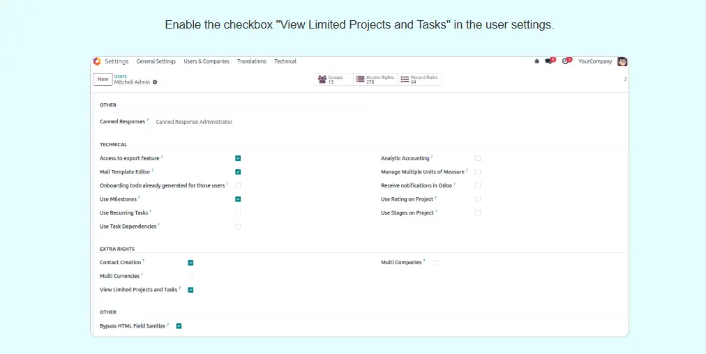Image resolution: width=706 pixels, height=354 pixels.
Task: Toggle View Limited Projects and Tasks checkbox
Action: pos(190,290)
